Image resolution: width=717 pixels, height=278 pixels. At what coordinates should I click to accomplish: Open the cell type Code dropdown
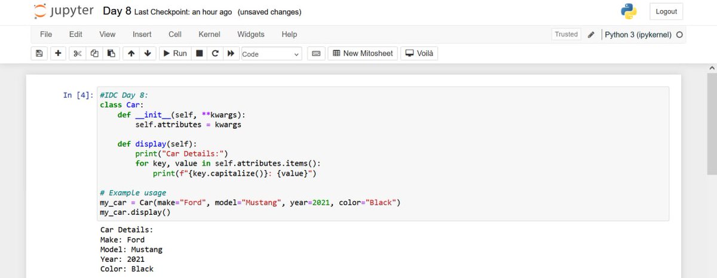pyautogui.click(x=271, y=54)
